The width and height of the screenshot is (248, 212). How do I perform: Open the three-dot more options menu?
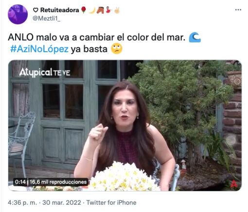coord(238,10)
